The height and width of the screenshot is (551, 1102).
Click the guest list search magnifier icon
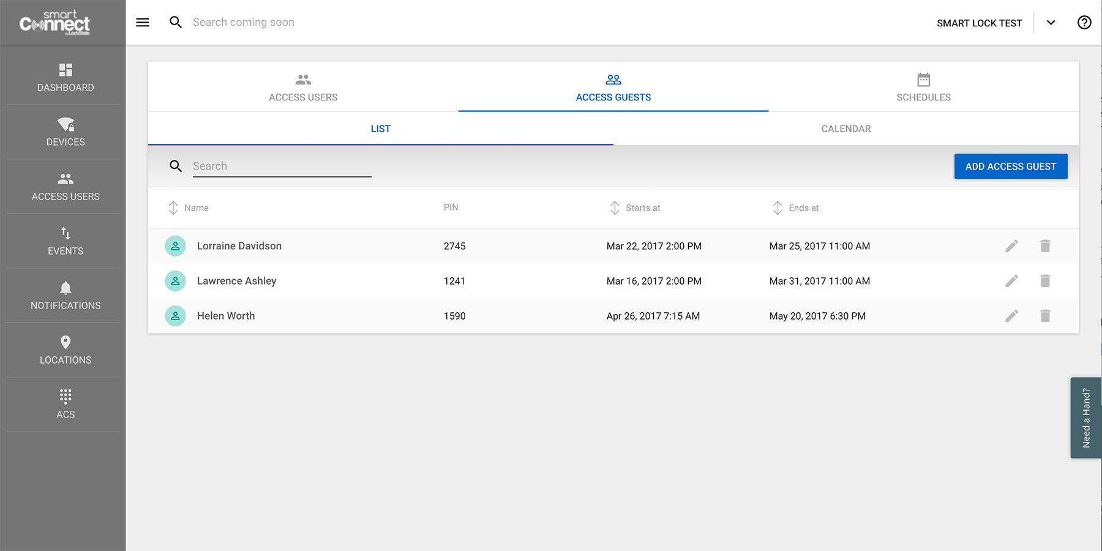pos(176,166)
